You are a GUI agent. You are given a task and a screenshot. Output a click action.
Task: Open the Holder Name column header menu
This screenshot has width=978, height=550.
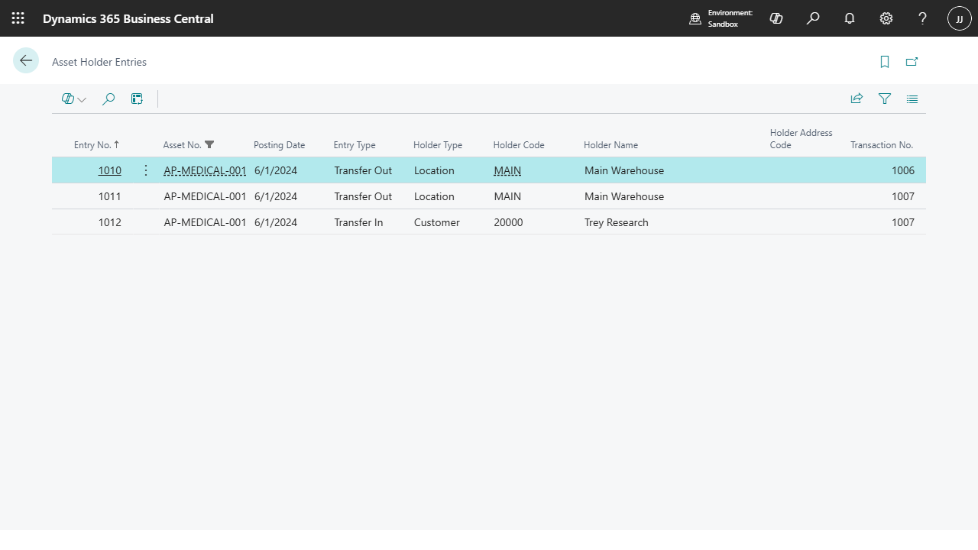[610, 145]
